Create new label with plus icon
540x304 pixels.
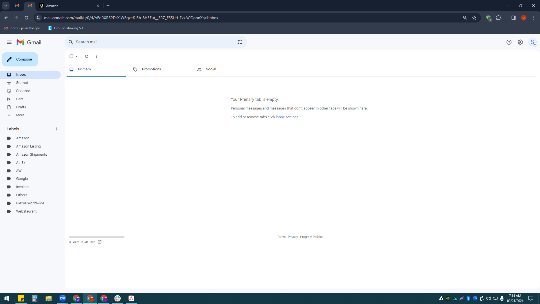click(x=56, y=129)
